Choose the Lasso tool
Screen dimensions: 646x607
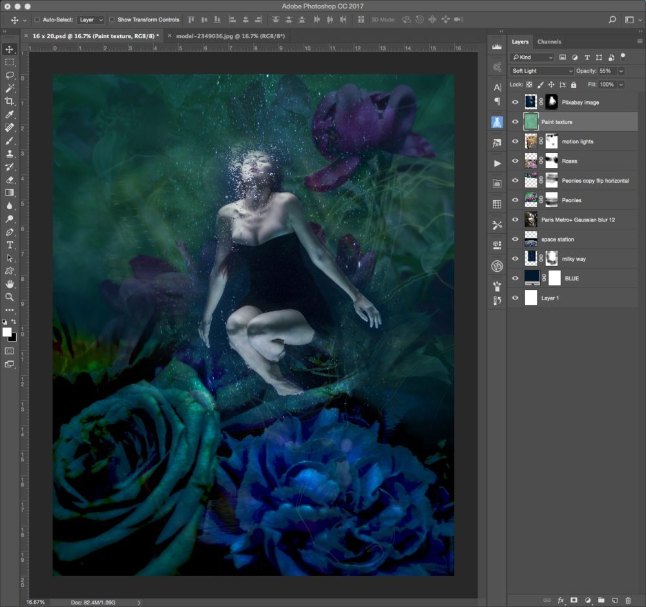(9, 76)
